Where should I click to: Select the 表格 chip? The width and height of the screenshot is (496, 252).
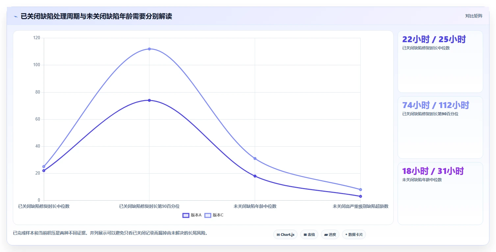pos(309,235)
